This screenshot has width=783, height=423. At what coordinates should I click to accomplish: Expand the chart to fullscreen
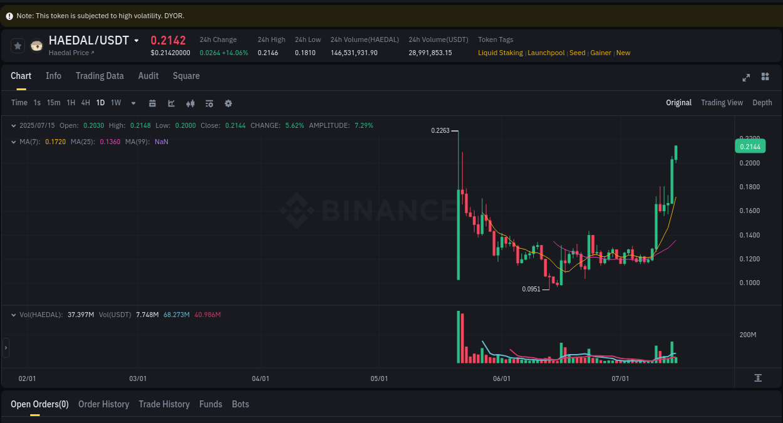click(x=746, y=78)
